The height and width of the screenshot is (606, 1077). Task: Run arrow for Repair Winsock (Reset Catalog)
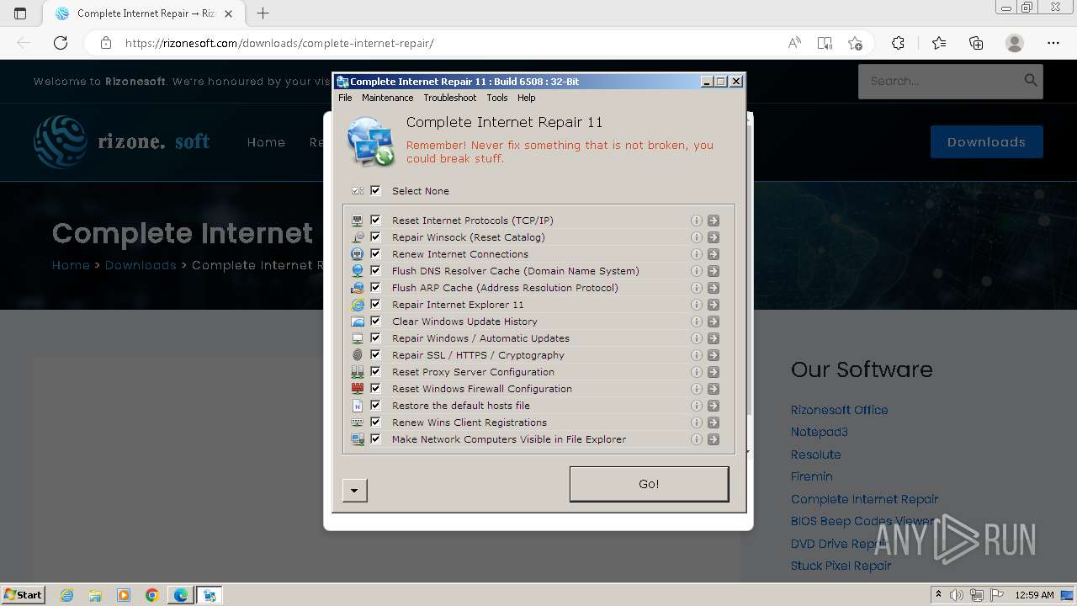pyautogui.click(x=714, y=237)
